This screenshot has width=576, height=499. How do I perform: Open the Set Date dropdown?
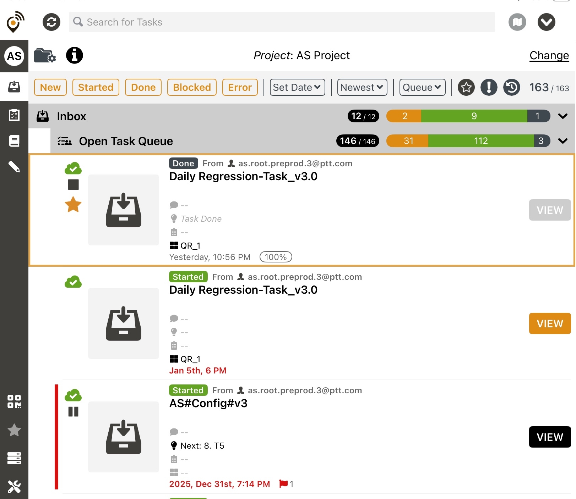pos(297,87)
